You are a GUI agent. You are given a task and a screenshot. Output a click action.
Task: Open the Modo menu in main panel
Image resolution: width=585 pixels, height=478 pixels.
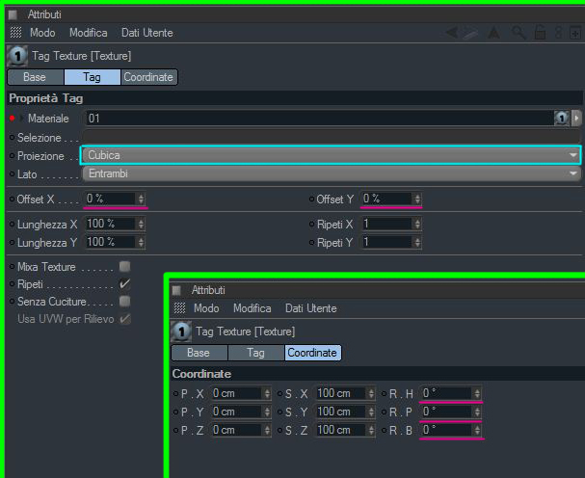42,33
